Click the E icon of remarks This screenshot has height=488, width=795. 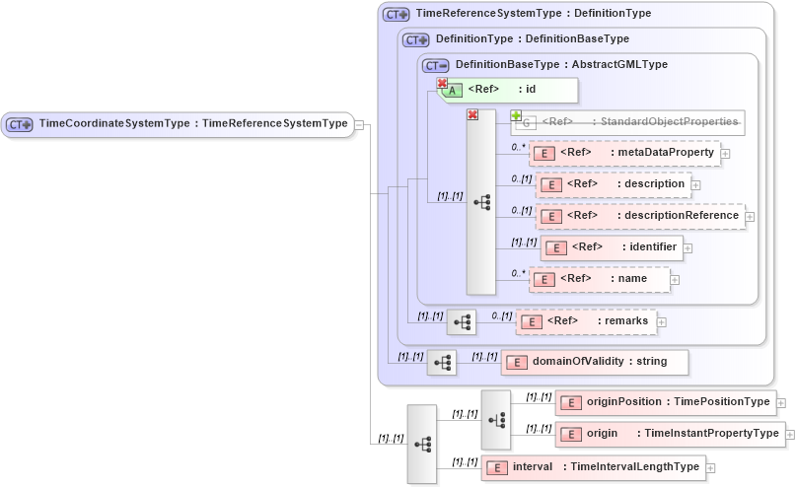pos(532,321)
